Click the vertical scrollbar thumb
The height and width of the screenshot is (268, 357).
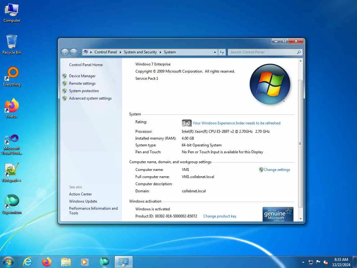(x=300, y=144)
